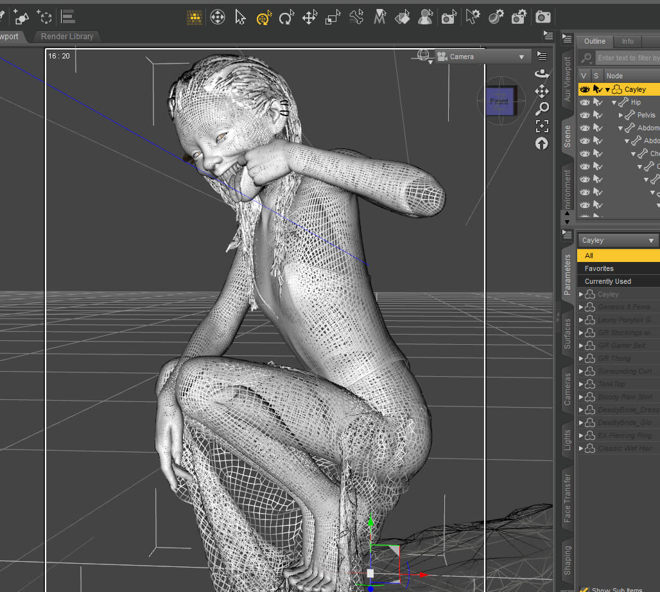Click the viewport pan arrows icon
The height and width of the screenshot is (592, 660).
[x=542, y=91]
